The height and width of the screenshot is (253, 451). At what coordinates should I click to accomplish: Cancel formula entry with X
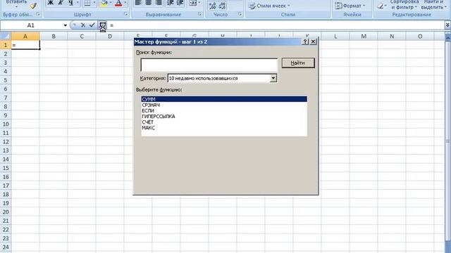click(x=83, y=25)
